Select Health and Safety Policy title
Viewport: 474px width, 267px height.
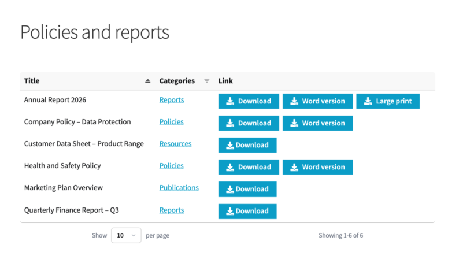coord(62,166)
